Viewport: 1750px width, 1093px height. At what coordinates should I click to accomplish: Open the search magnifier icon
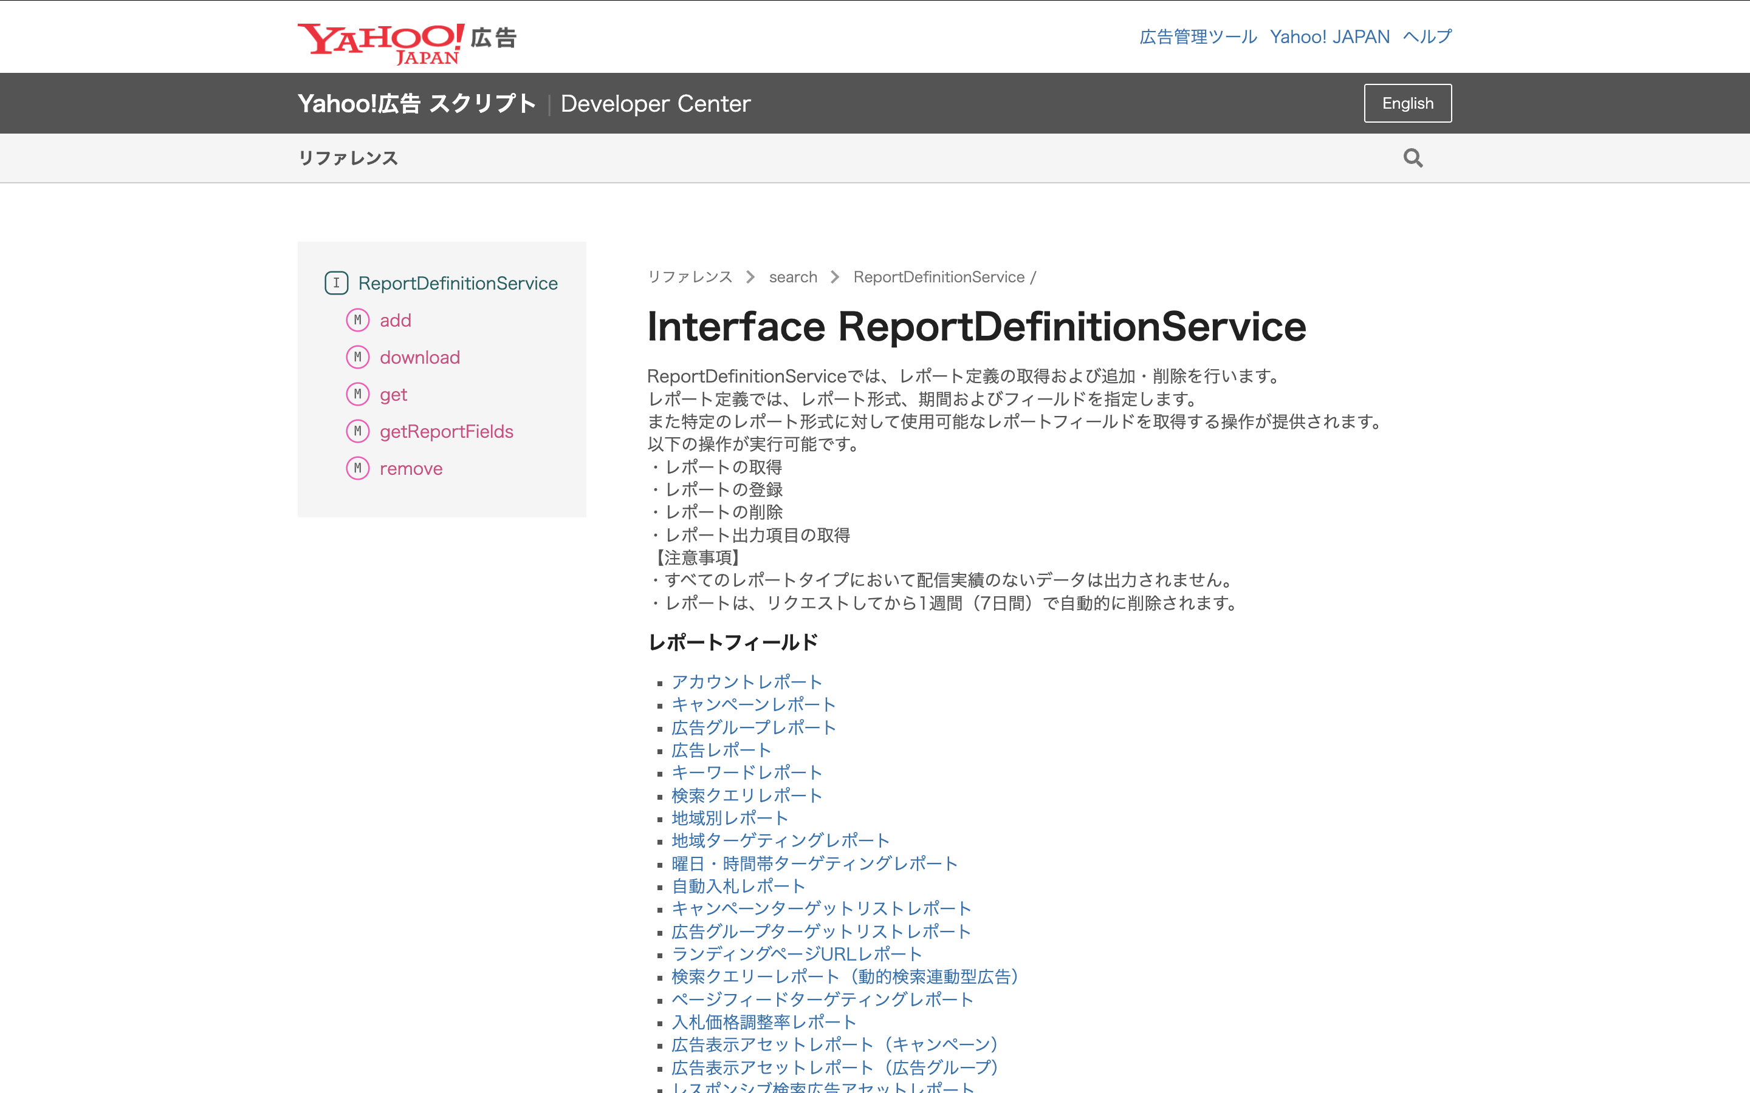1412,158
